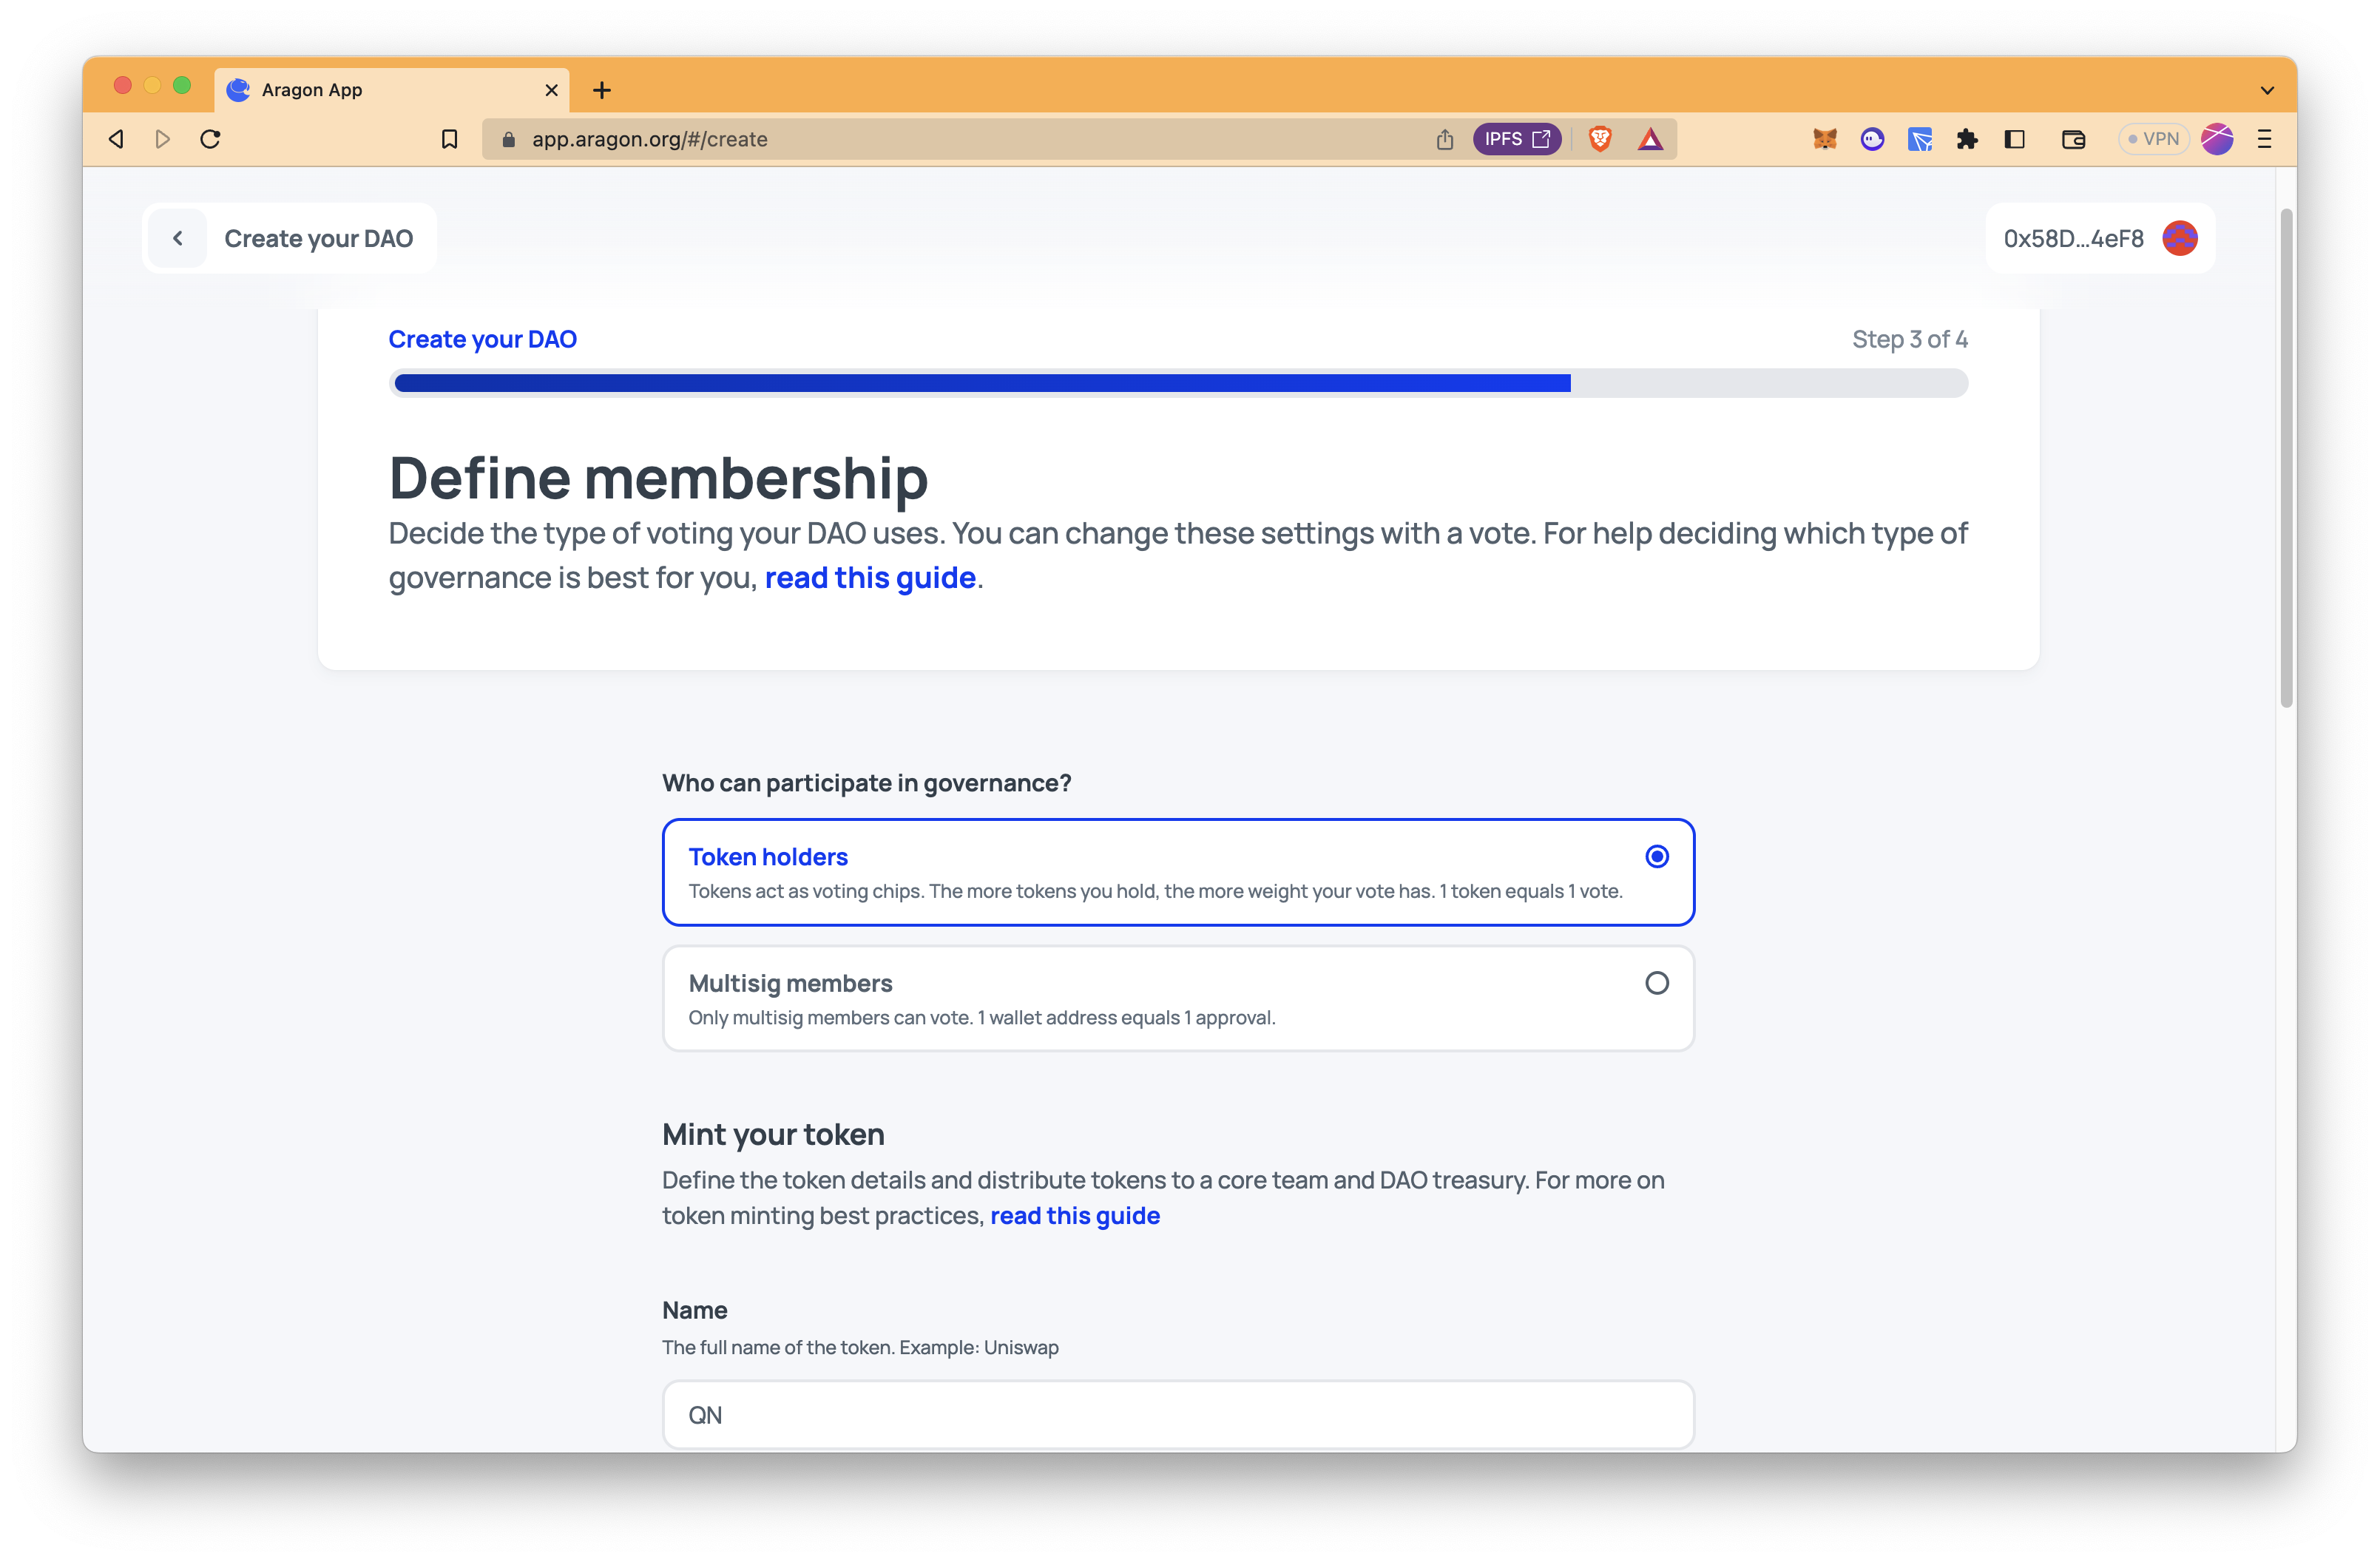Click the browser extensions puzzle icon
2380x1562 pixels.
coord(1965,138)
